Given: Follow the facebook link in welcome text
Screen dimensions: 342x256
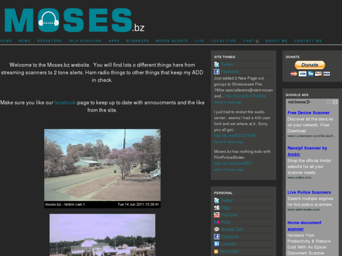Looking at the screenshot, I should point(65,102).
